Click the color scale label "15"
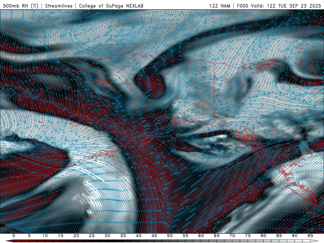 (x=60, y=236)
